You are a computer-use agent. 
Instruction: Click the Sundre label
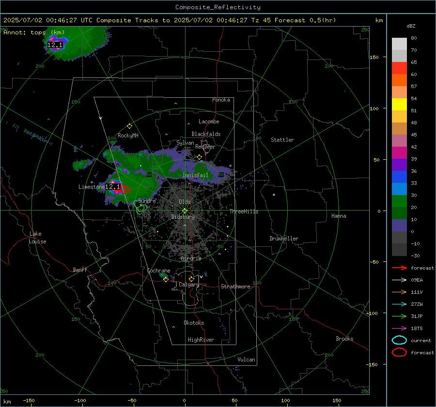click(x=147, y=201)
